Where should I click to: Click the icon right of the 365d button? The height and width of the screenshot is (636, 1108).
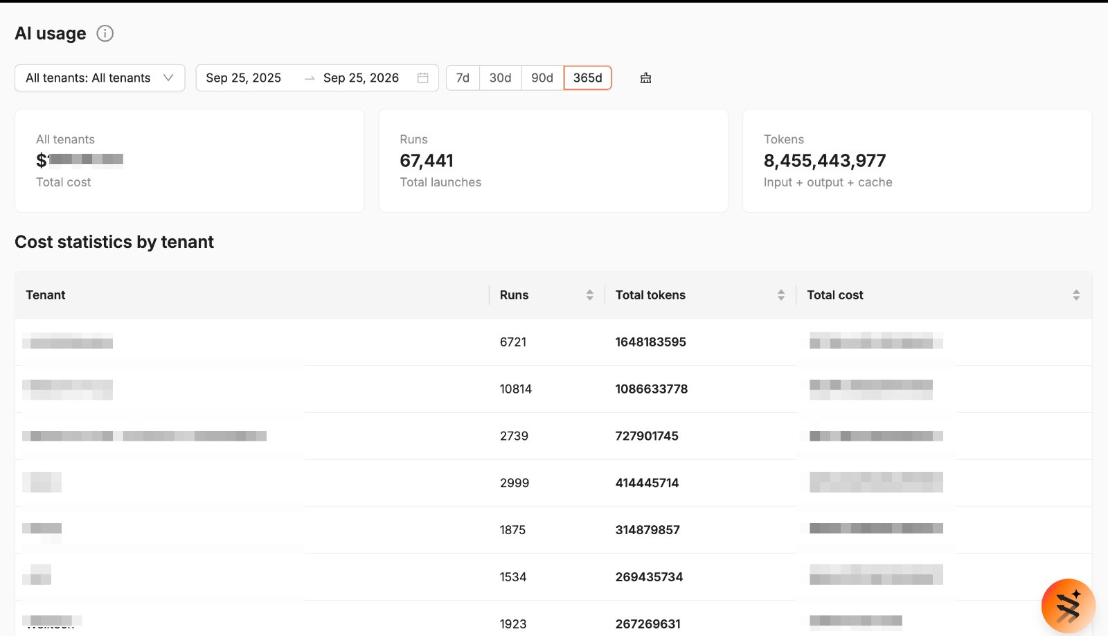click(x=645, y=78)
